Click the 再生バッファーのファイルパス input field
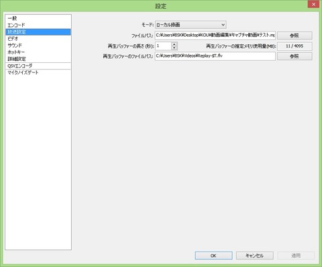Screen dimensions: 322x267 tap(215, 56)
